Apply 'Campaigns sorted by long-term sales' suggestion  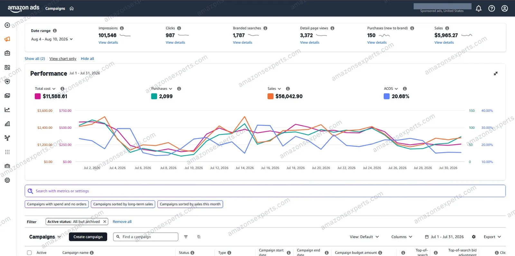[x=123, y=204]
